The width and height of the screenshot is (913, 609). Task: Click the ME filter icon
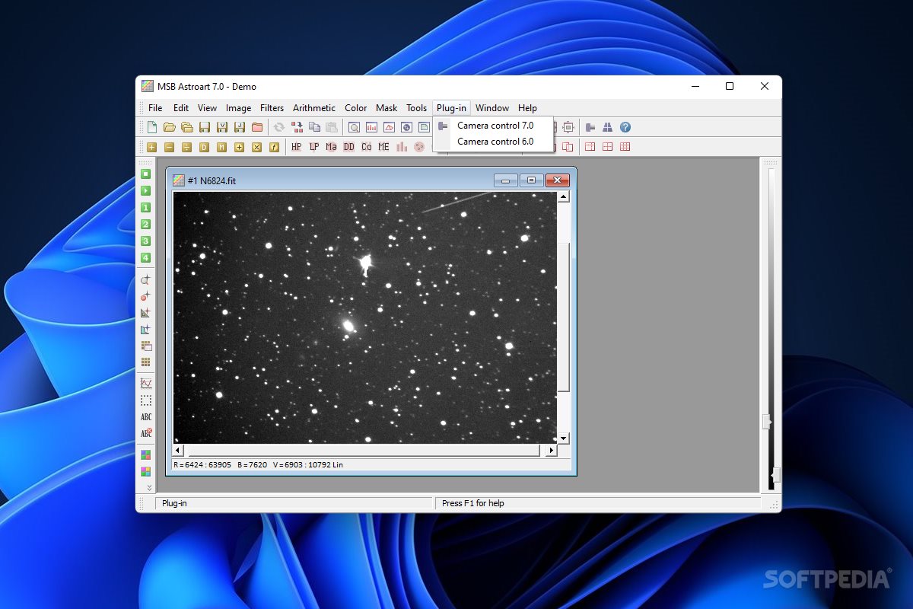[383, 147]
